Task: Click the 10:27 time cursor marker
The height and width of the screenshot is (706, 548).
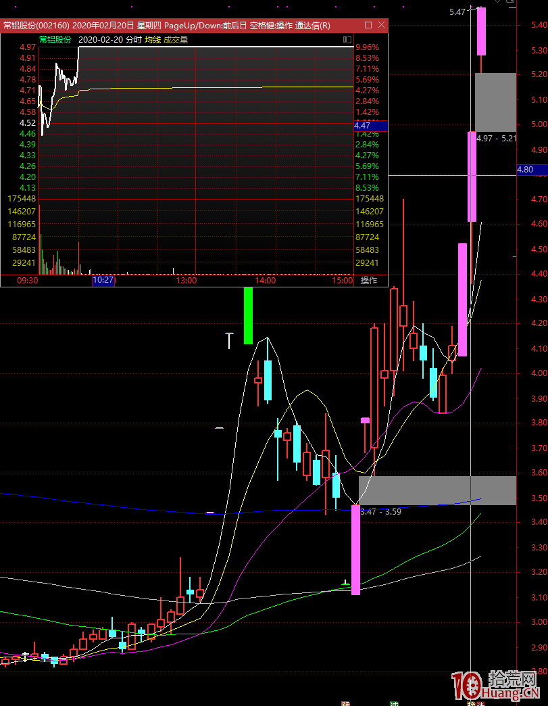Action: (103, 280)
